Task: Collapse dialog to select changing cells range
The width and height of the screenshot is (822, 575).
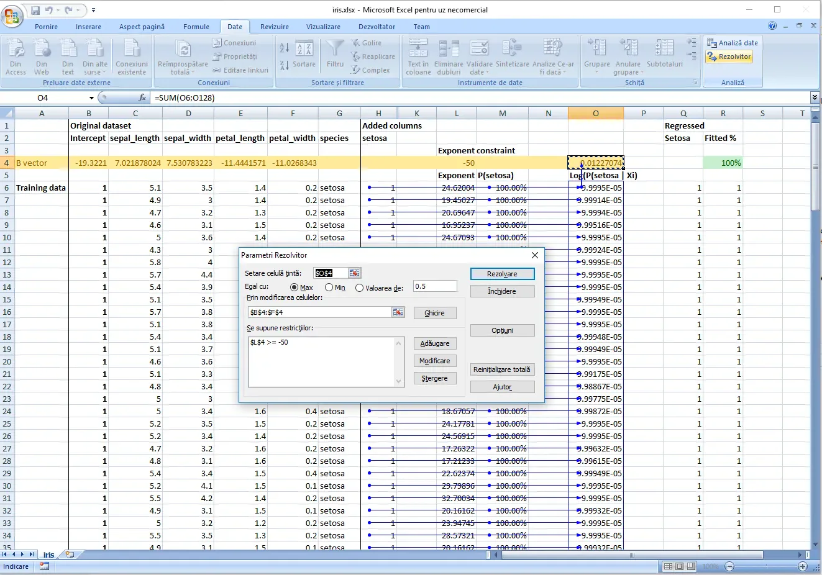Action: click(398, 312)
